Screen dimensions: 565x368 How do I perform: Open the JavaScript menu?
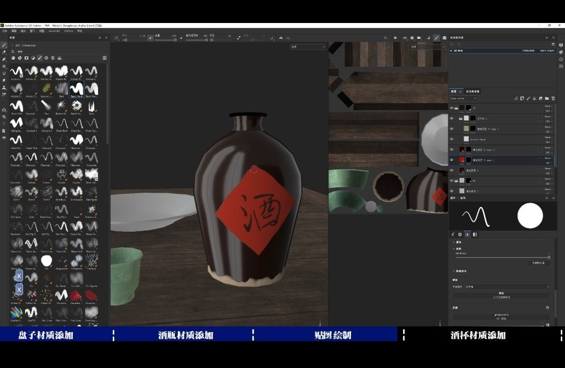[x=54, y=31]
